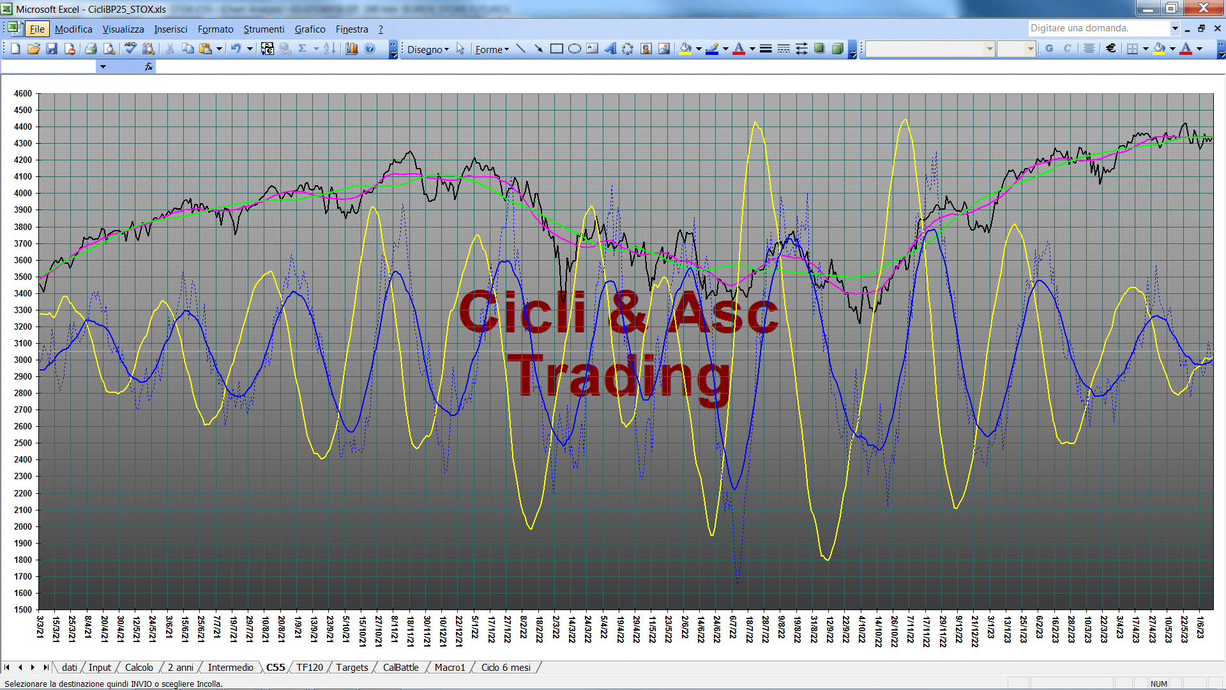The height and width of the screenshot is (690, 1226).
Task: Switch to the Ciclo 6 mesi sheet tab
Action: coord(506,667)
